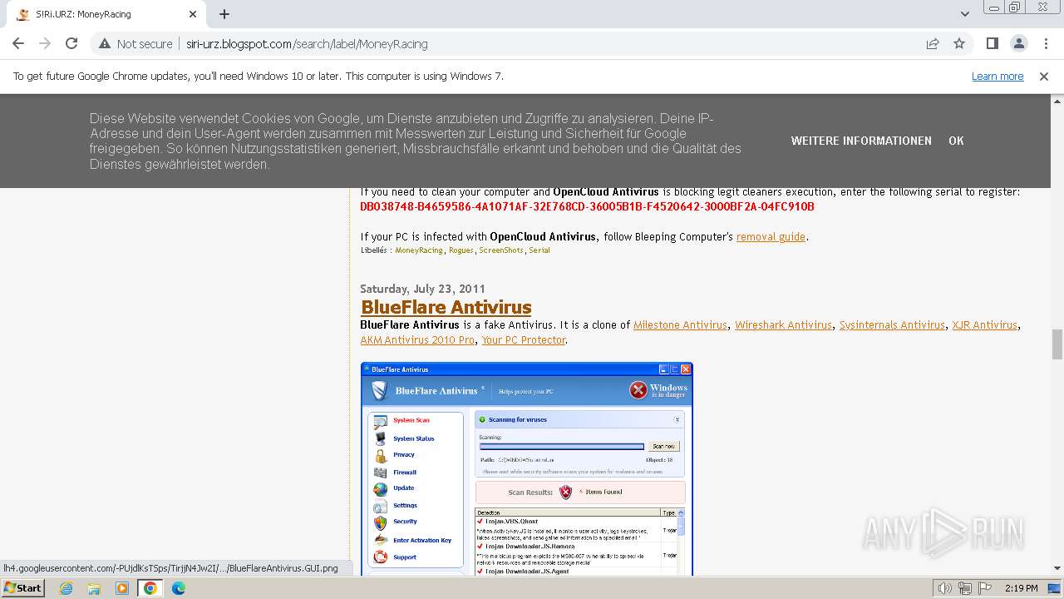This screenshot has height=599, width=1064.
Task: Open File Explorer from taskbar
Action: (94, 588)
